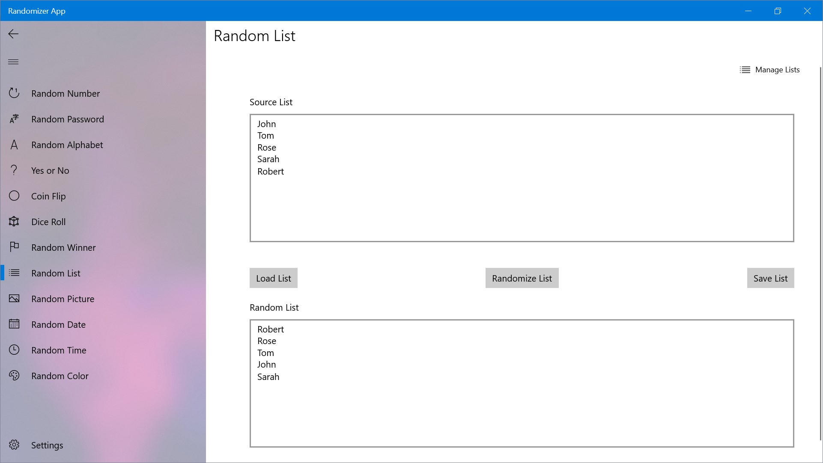Click the Random Number clock icon
Viewport: 823px width, 463px height.
tap(14, 93)
